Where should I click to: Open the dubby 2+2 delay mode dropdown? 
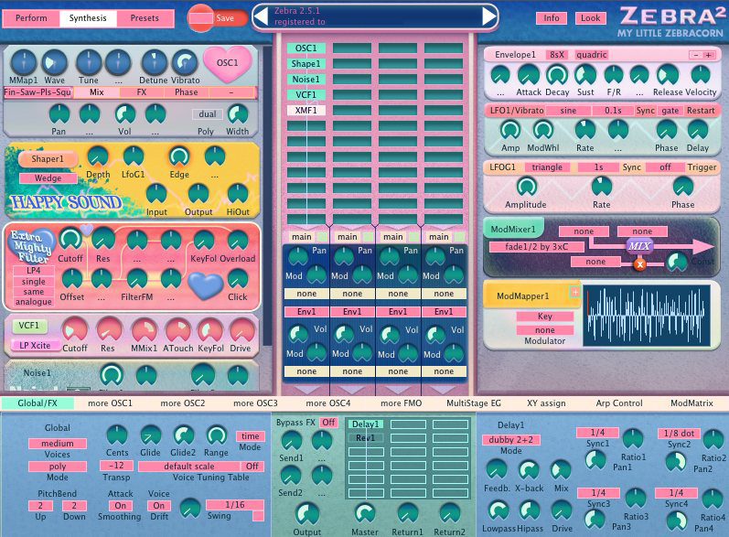(511, 440)
